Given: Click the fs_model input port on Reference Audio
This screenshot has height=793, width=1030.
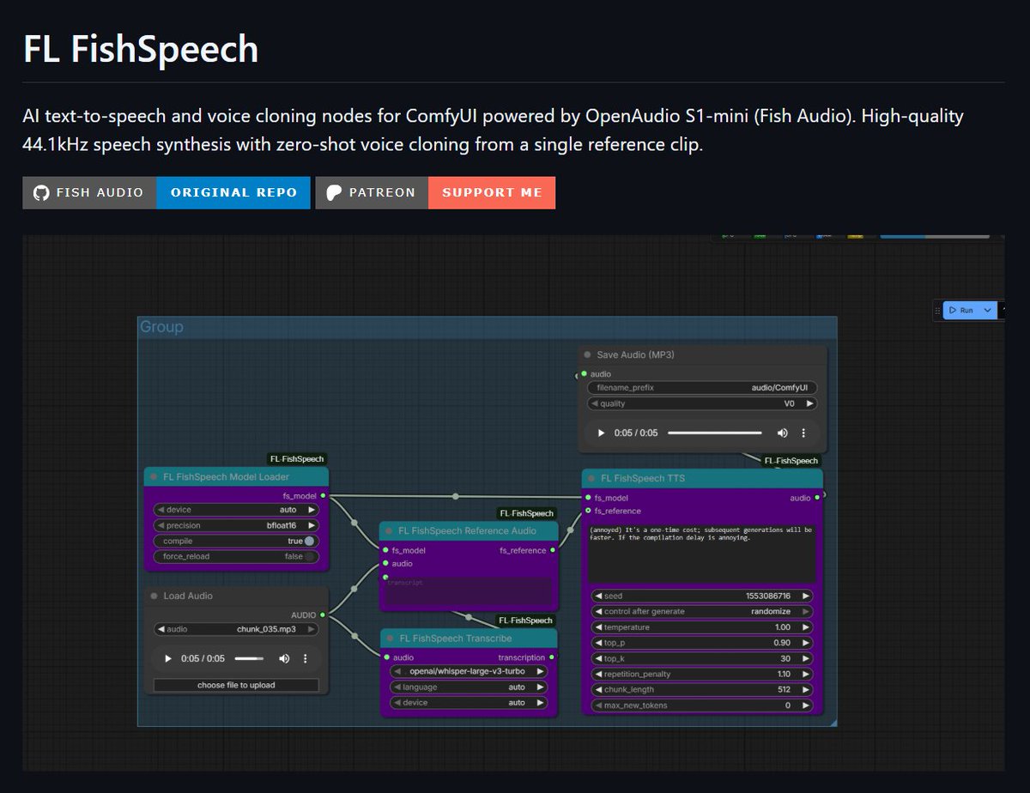Looking at the screenshot, I should coord(385,550).
